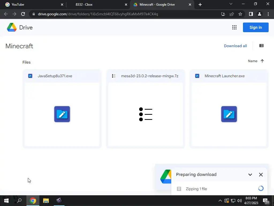Click the Minecraft folder title
This screenshot has width=274, height=206.
click(x=19, y=46)
